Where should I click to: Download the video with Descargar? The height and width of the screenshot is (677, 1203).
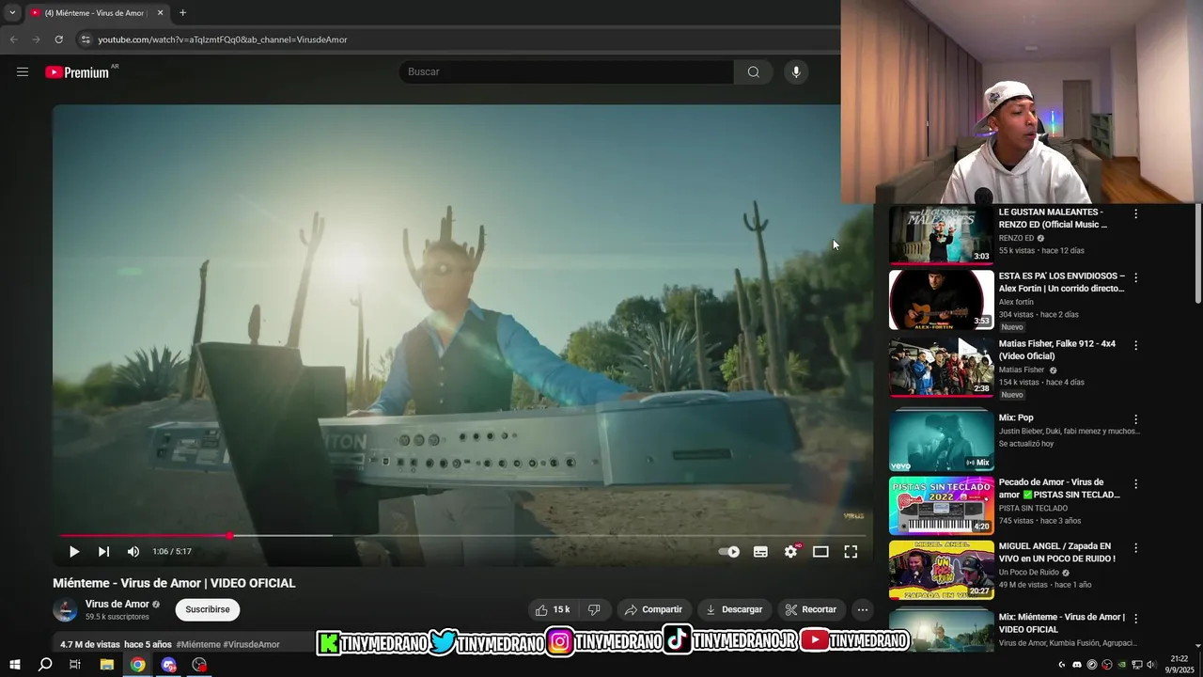735,609
